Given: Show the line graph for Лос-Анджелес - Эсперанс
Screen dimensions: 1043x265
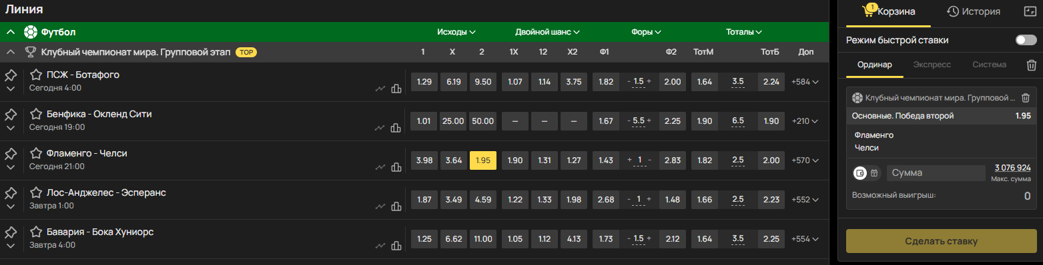Looking at the screenshot, I should point(380,206).
